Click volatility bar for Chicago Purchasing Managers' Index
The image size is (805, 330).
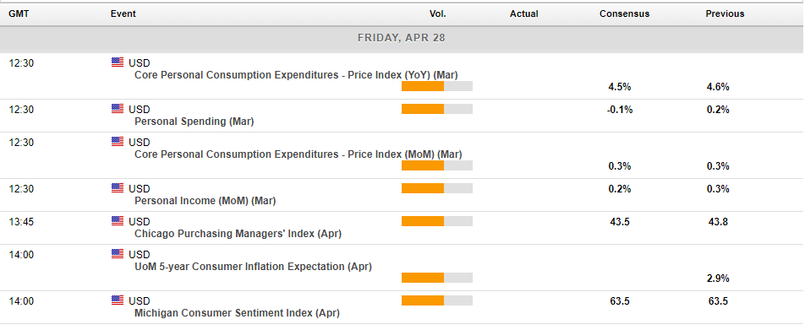[x=437, y=221]
